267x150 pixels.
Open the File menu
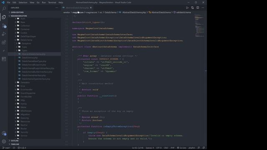pos(8,2)
